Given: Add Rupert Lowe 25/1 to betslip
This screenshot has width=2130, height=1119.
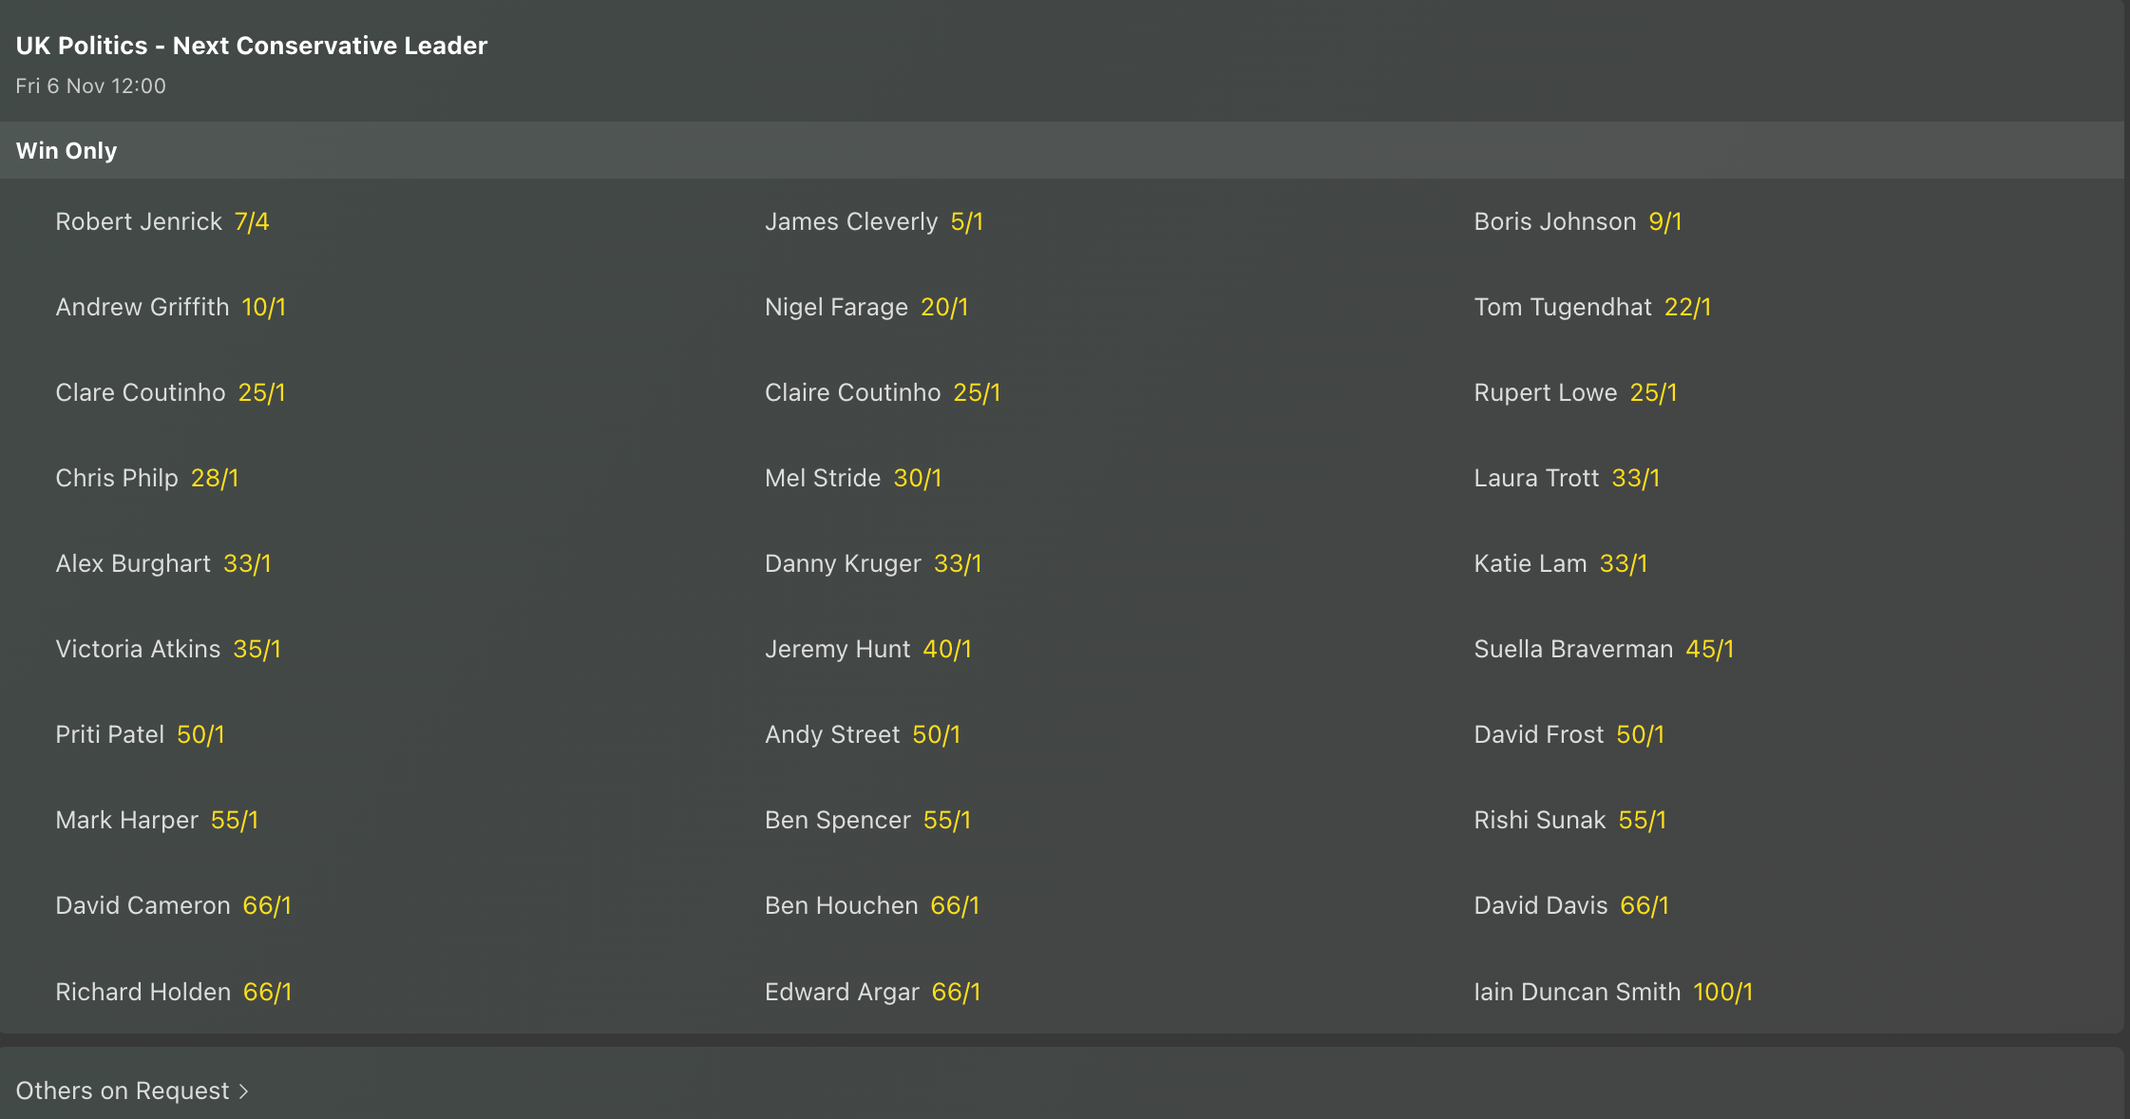Looking at the screenshot, I should click(1653, 393).
